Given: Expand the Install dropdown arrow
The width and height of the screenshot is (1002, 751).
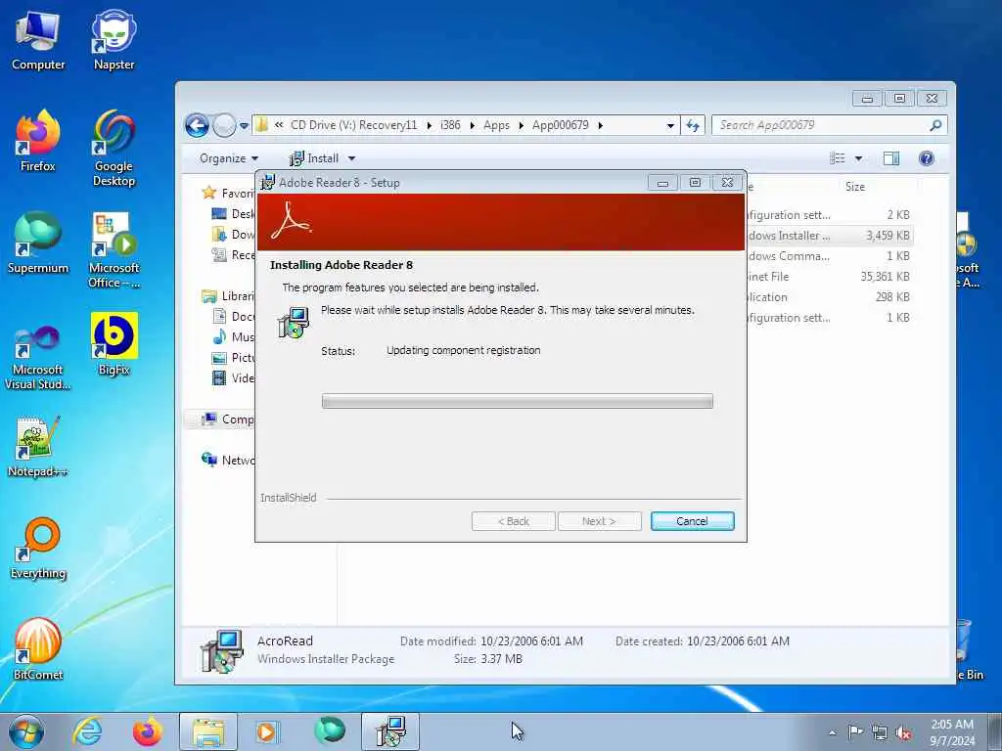Looking at the screenshot, I should tap(351, 158).
